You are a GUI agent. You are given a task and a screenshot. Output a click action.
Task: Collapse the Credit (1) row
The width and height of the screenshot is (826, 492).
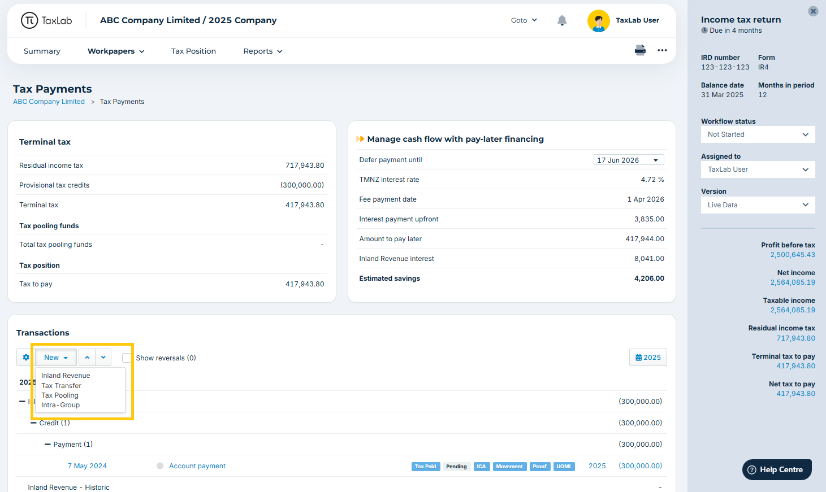[34, 423]
